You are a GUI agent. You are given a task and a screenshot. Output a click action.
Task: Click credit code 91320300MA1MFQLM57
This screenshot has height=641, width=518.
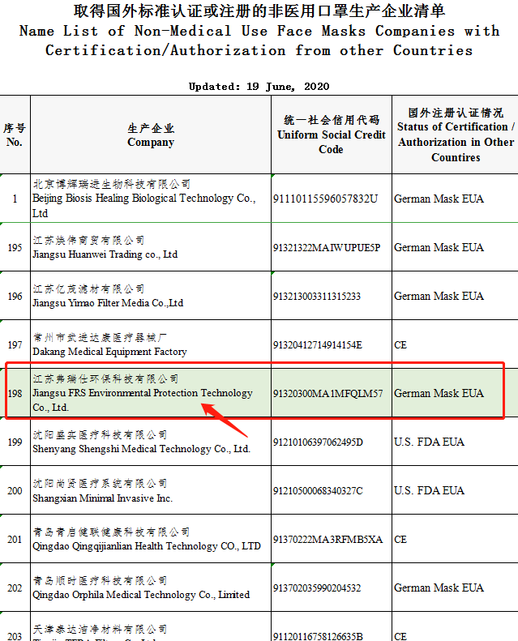pyautogui.click(x=328, y=394)
